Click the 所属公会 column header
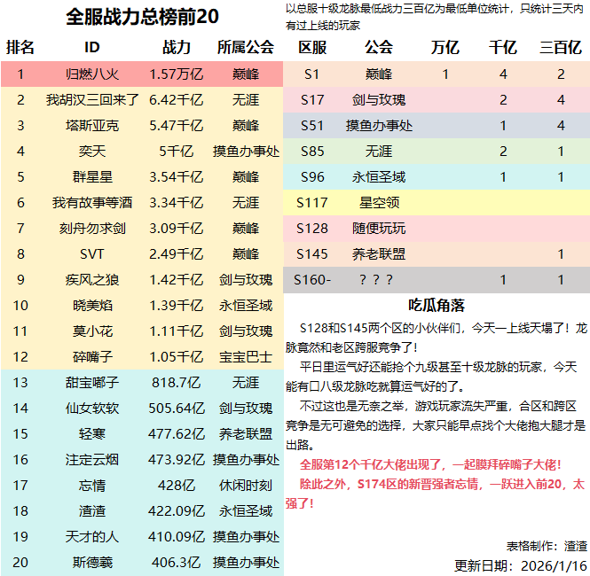This screenshot has height=576, width=590. pyautogui.click(x=245, y=47)
